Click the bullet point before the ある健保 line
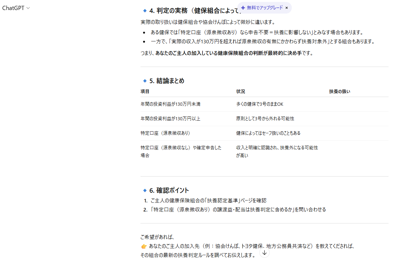 (143, 32)
